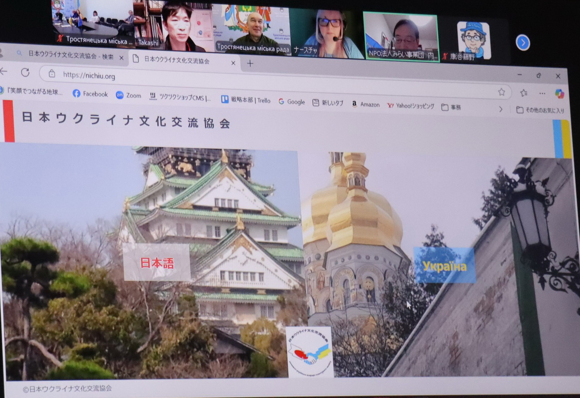Choose the Україна language button
Screen dimensions: 580x398
tap(444, 266)
